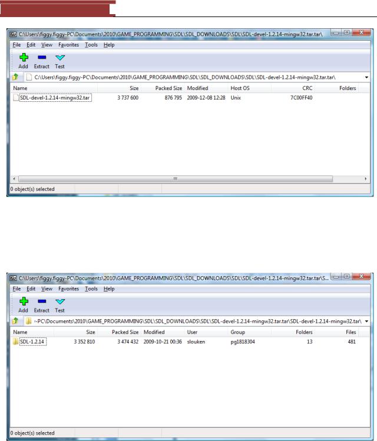Click Test icon in lower 7-Zip window

click(x=60, y=301)
